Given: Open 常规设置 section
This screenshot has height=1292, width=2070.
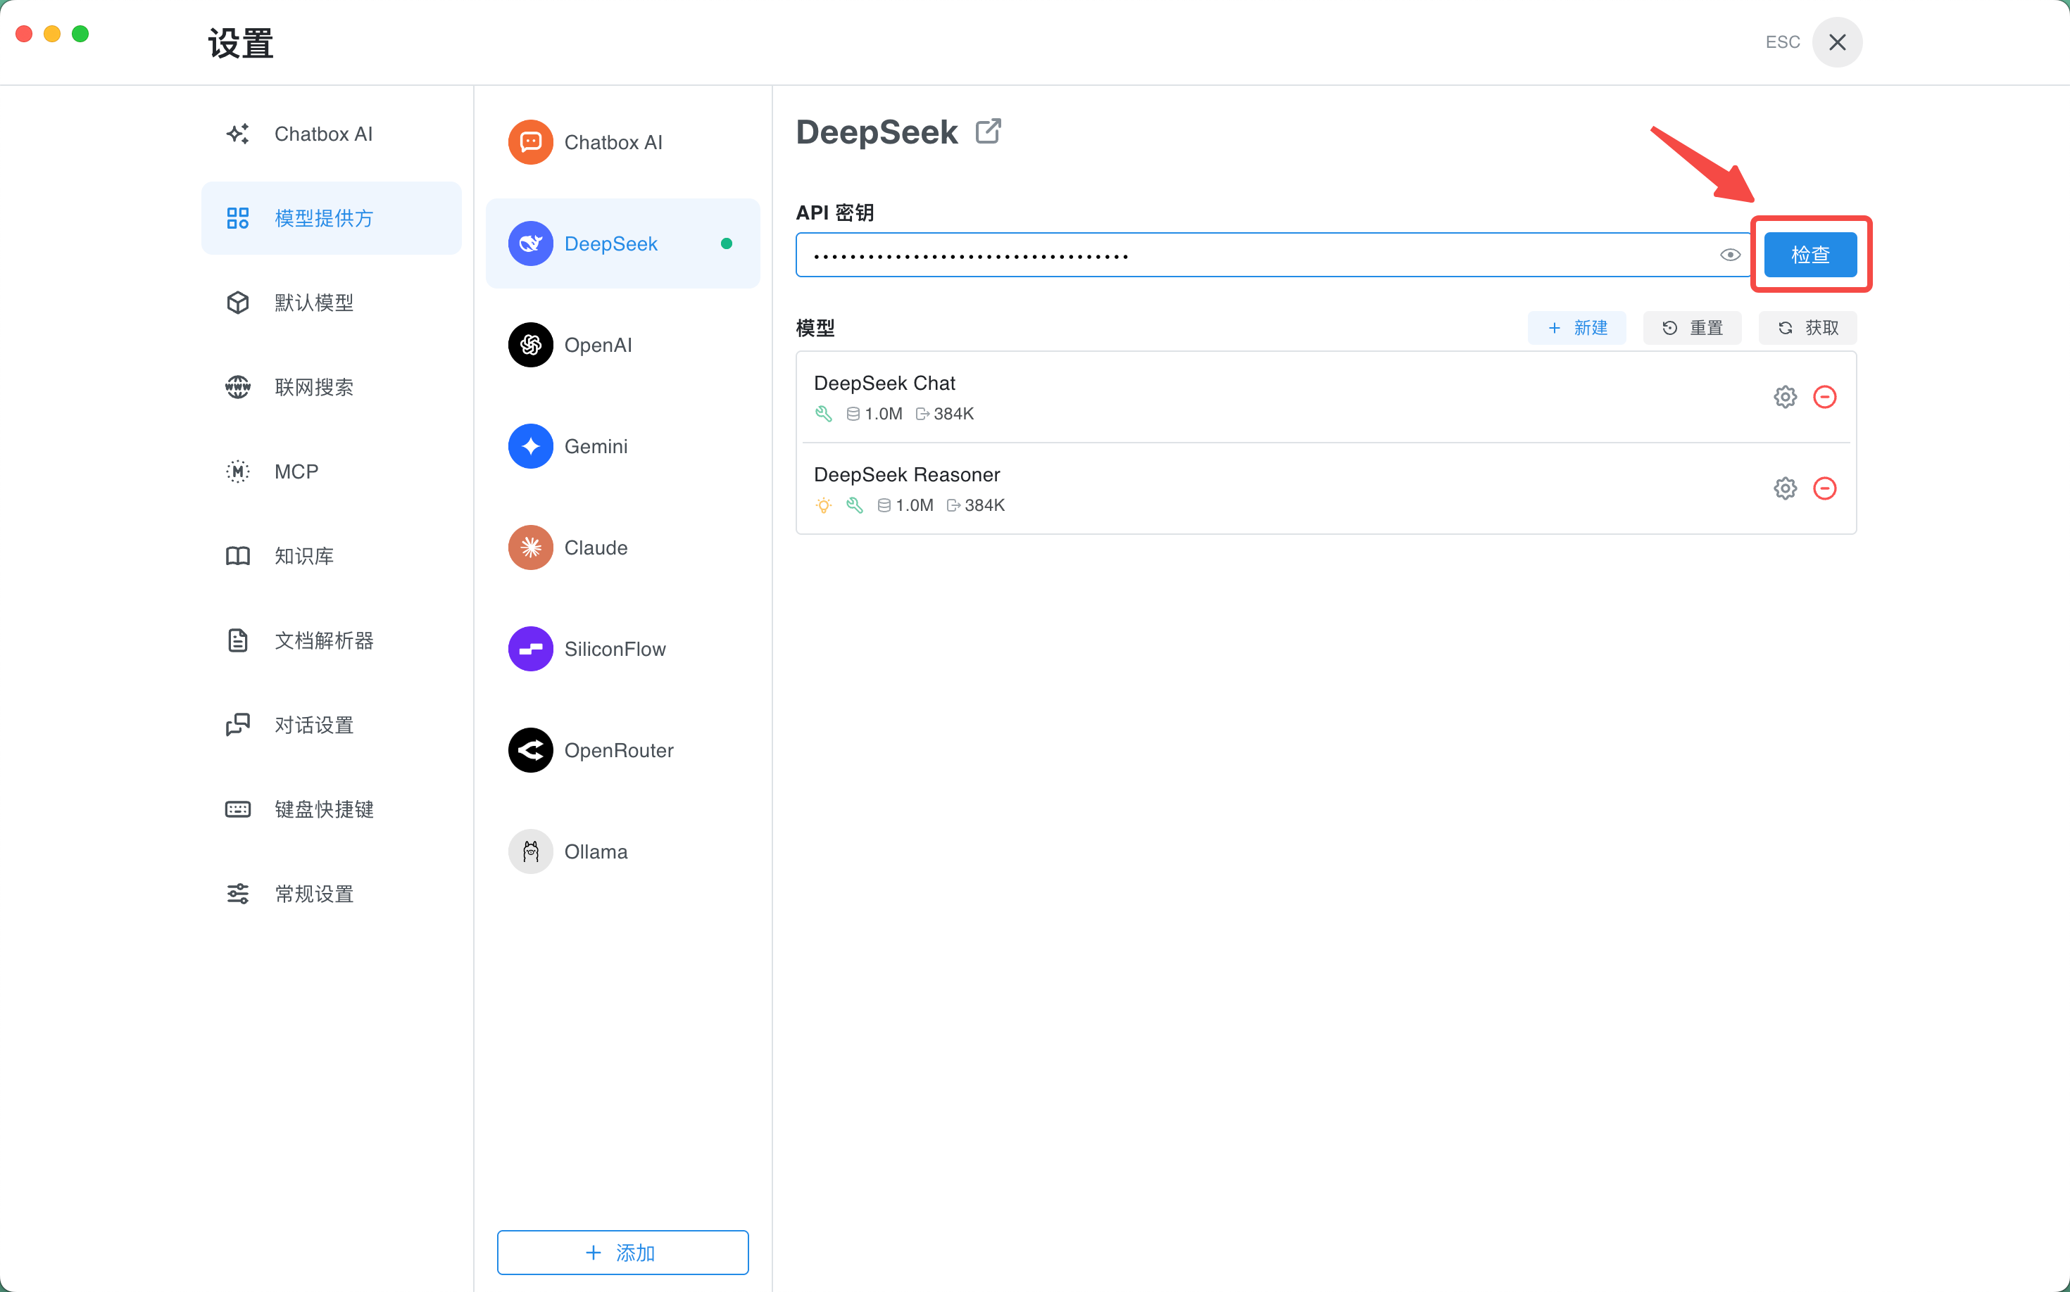Looking at the screenshot, I should tap(331, 894).
